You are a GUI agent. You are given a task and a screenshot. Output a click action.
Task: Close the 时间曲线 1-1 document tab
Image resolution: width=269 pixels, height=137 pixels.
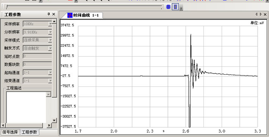(x=265, y=14)
